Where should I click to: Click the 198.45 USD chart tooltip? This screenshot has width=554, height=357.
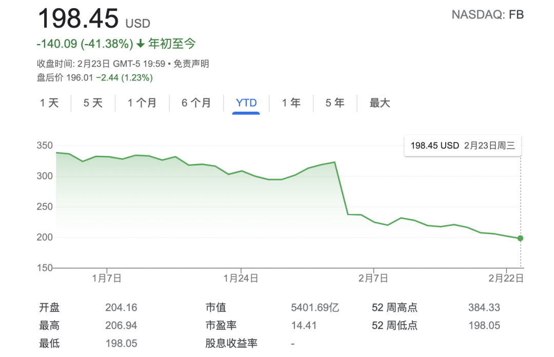462,145
